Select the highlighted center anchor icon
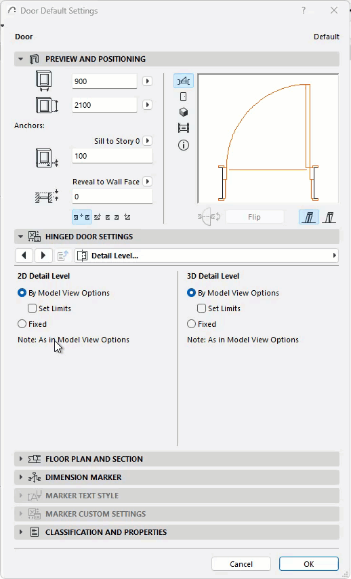Image resolution: width=351 pixels, height=579 pixels. (x=81, y=217)
